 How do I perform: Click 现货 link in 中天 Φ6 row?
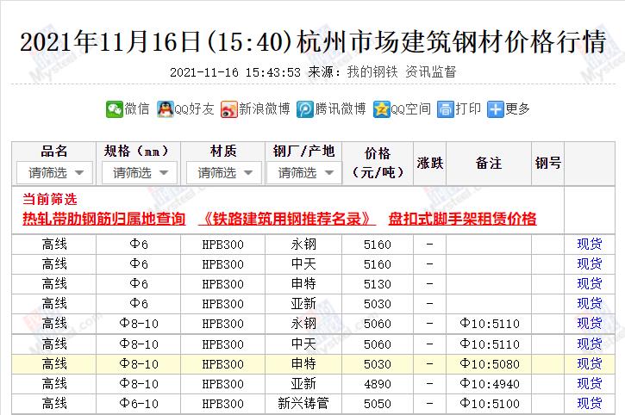click(x=589, y=263)
